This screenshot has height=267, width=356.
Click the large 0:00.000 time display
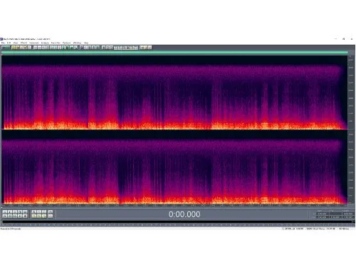pos(184,214)
